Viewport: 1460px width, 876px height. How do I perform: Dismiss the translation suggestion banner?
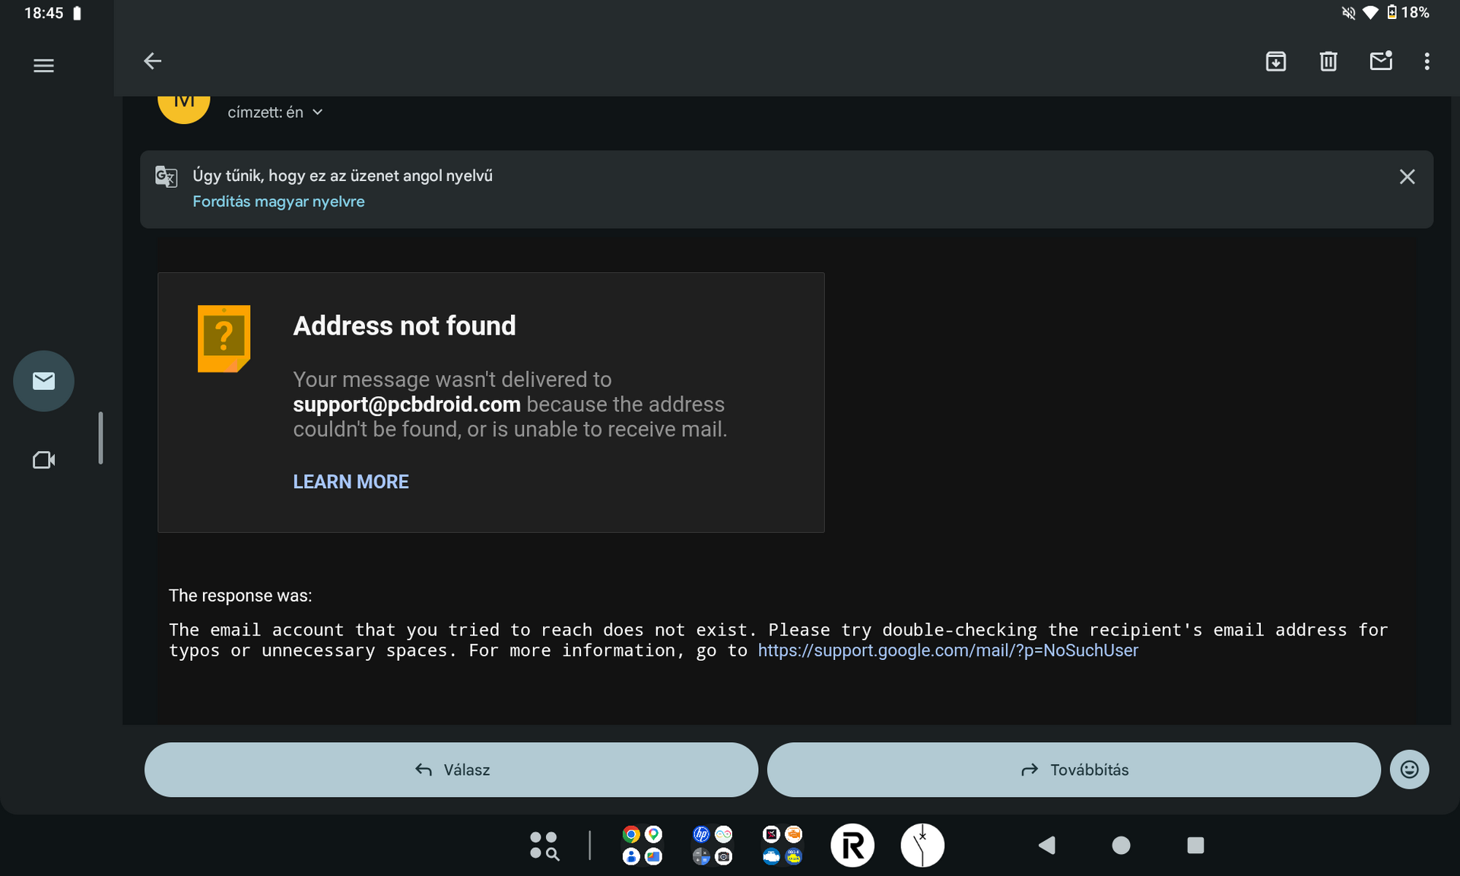click(1407, 177)
